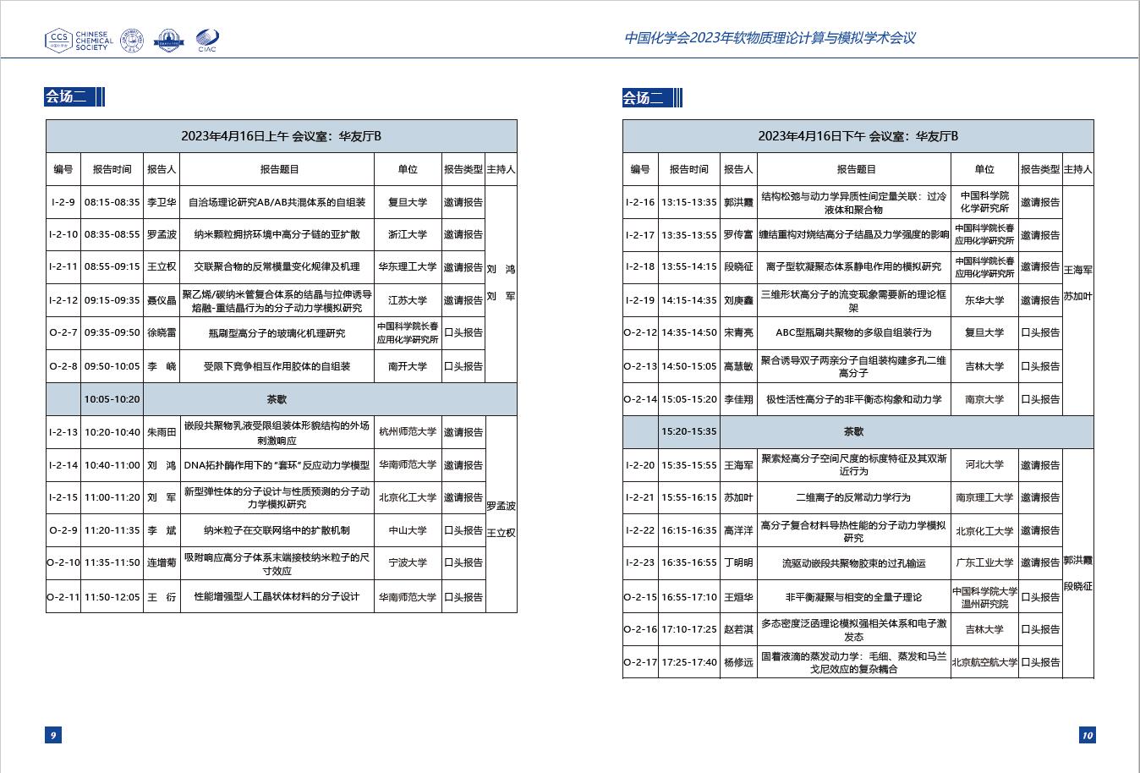
Task: Click the 北京航空航天大学 affiliation cell
Action: pos(984,662)
